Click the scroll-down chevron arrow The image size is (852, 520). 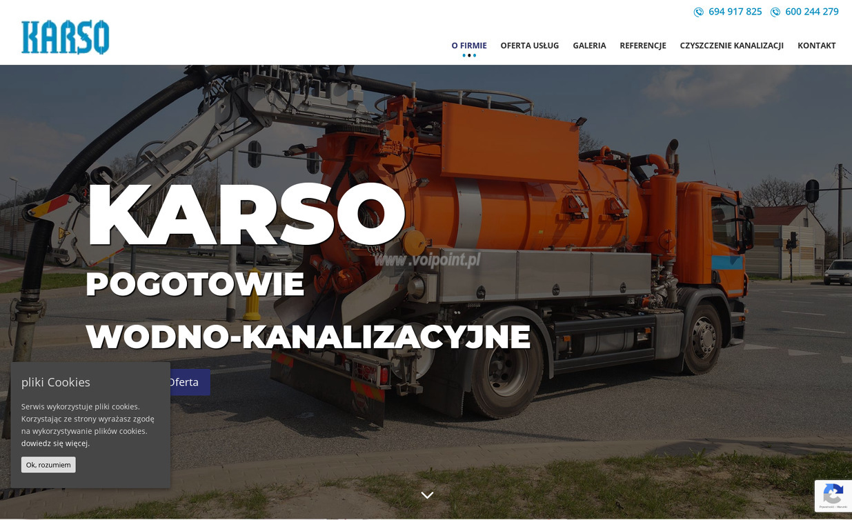point(427,494)
